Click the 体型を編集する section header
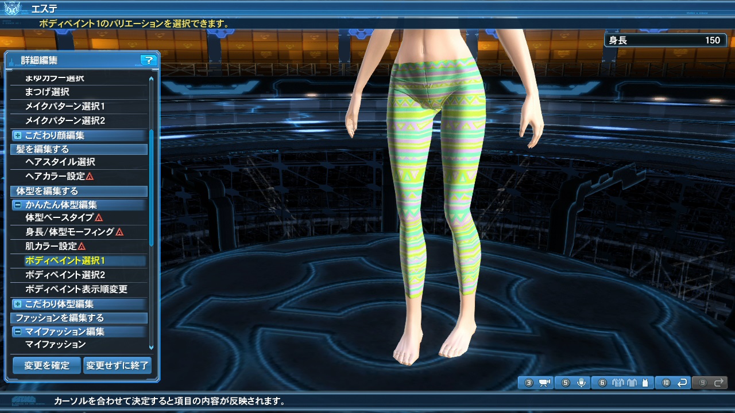Image resolution: width=735 pixels, height=413 pixels. (x=79, y=191)
